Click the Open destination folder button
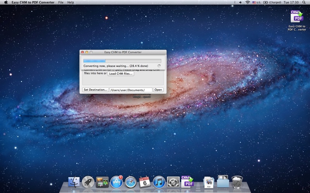Image resolution: width=310 pixels, height=193 pixels. [x=158, y=90]
